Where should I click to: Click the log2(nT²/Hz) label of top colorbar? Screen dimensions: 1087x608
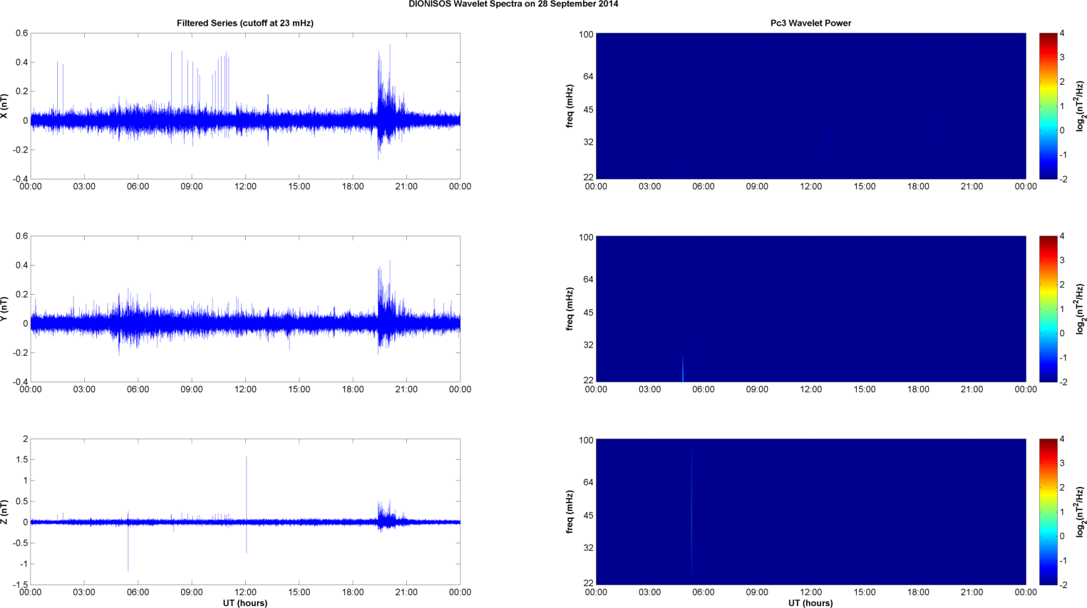click(x=1081, y=106)
